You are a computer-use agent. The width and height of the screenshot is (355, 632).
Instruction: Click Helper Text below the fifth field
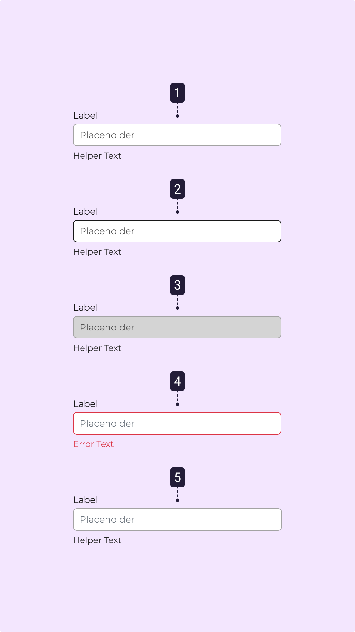click(x=97, y=540)
